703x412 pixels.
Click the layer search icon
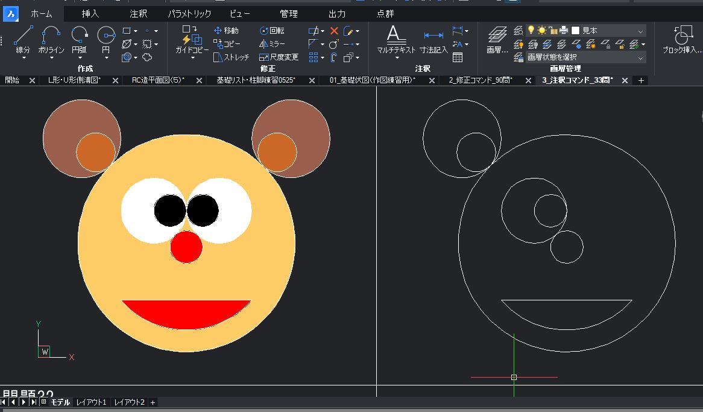point(519,31)
